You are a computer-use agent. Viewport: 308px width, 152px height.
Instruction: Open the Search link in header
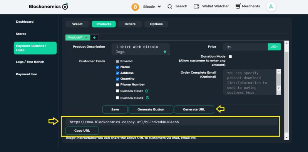tap(181, 6)
